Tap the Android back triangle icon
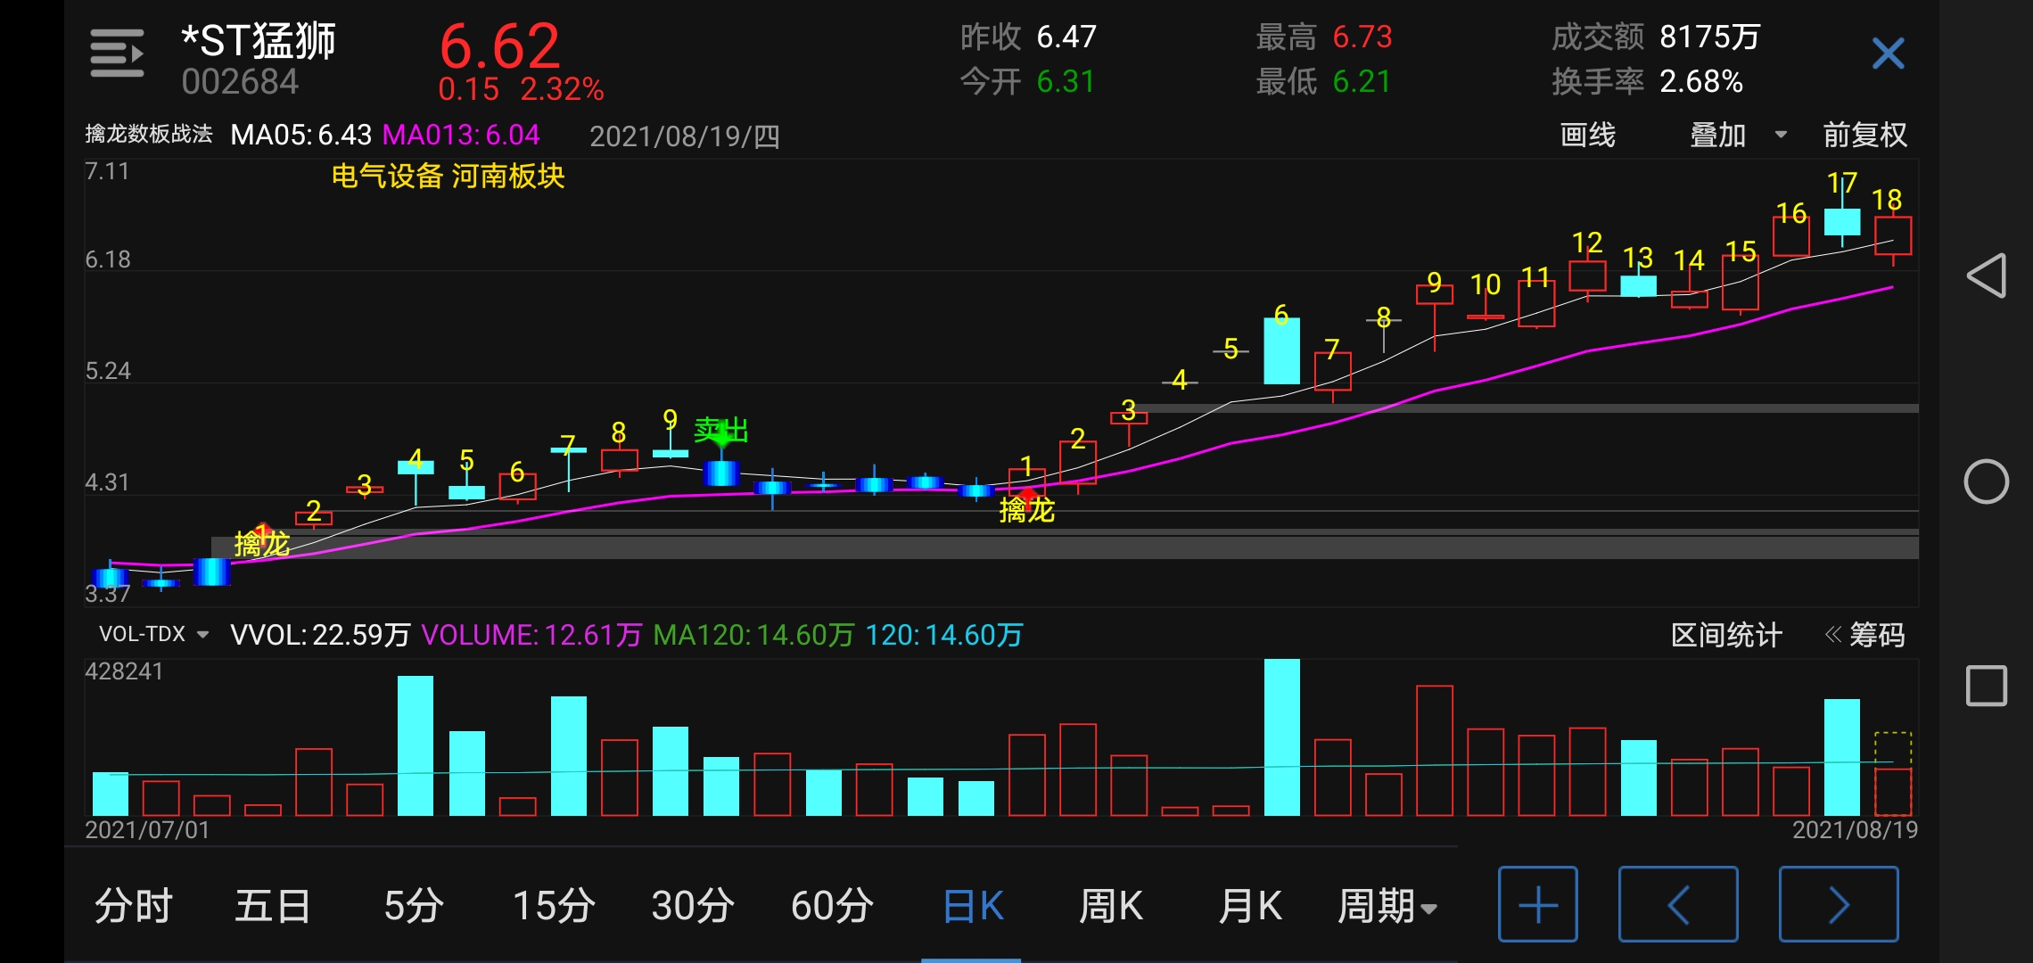Screen dimensions: 2033x963 (1986, 276)
